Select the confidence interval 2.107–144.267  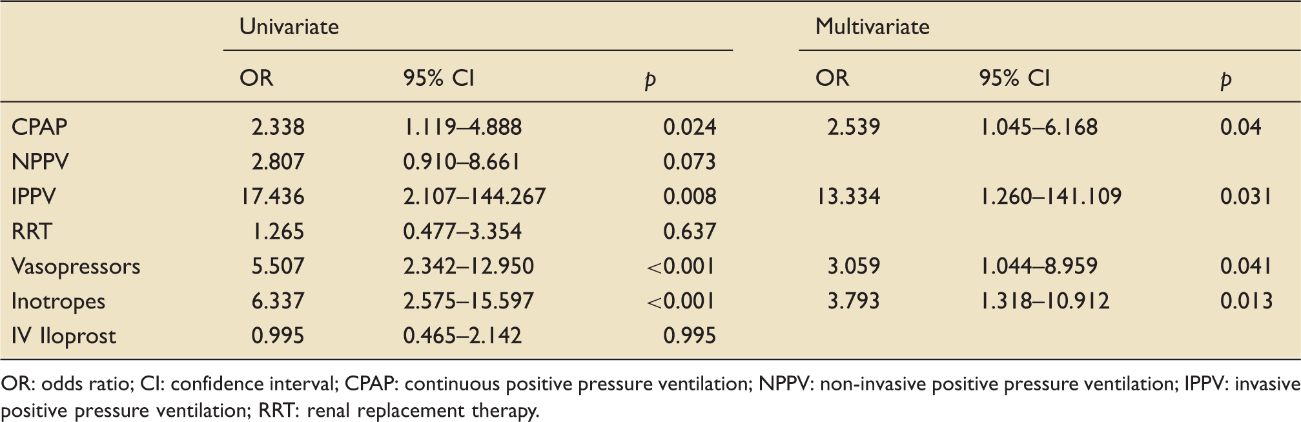tap(475, 196)
